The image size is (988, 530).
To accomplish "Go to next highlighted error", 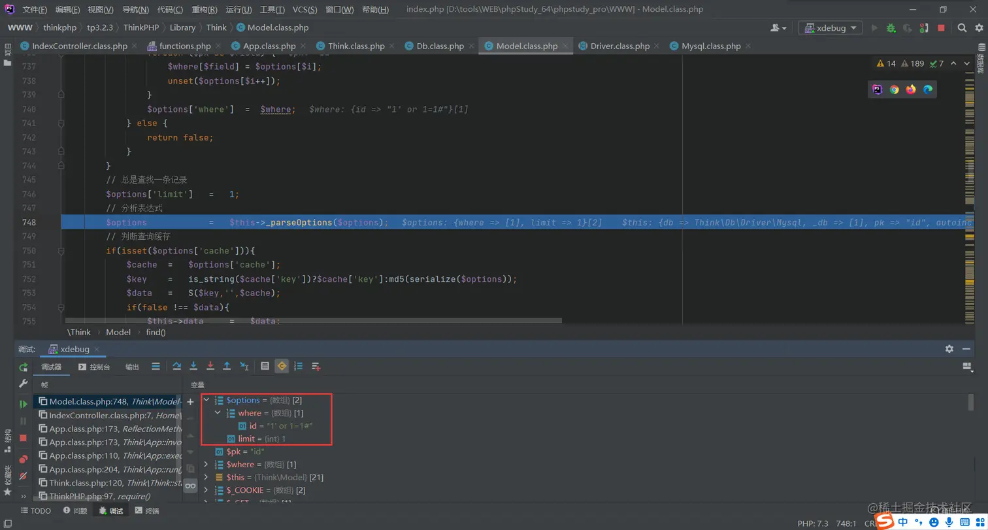I will pos(967,63).
